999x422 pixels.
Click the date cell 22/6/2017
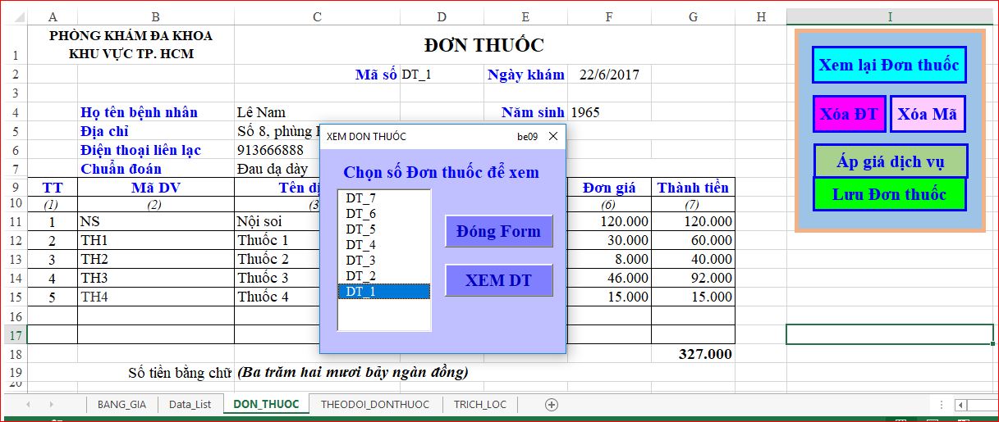point(609,75)
